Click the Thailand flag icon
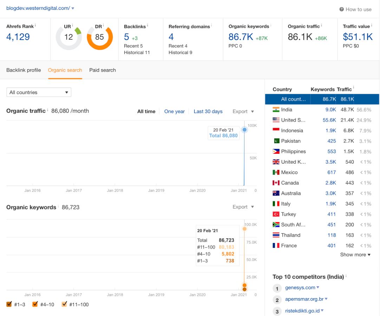Image resolution: width=380 pixels, height=316 pixels. pos(276,235)
